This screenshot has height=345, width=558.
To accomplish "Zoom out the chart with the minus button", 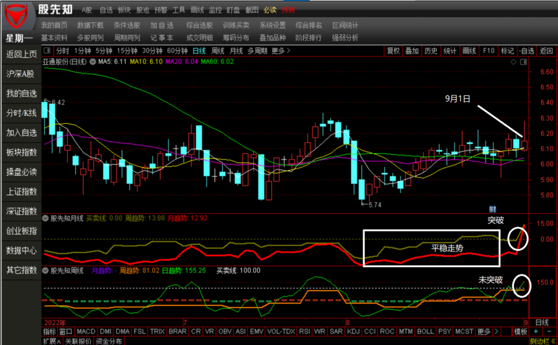I will [549, 331].
